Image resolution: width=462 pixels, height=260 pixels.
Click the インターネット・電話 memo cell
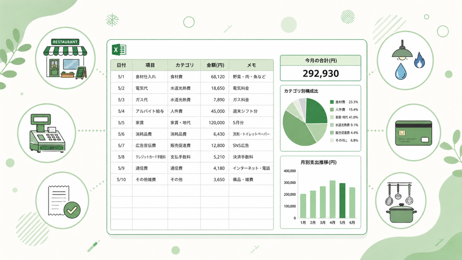coord(251,168)
